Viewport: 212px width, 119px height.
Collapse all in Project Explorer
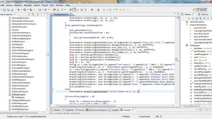pyautogui.click(x=29, y=14)
